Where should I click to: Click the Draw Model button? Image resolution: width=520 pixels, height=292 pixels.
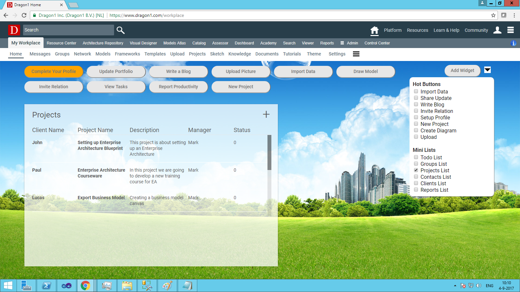(366, 72)
